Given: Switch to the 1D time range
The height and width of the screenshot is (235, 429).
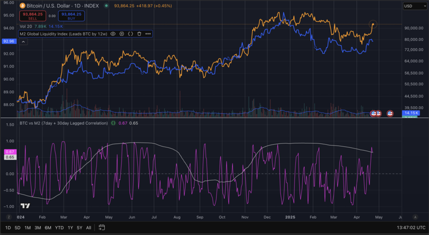Looking at the screenshot, I should pos(8,228).
